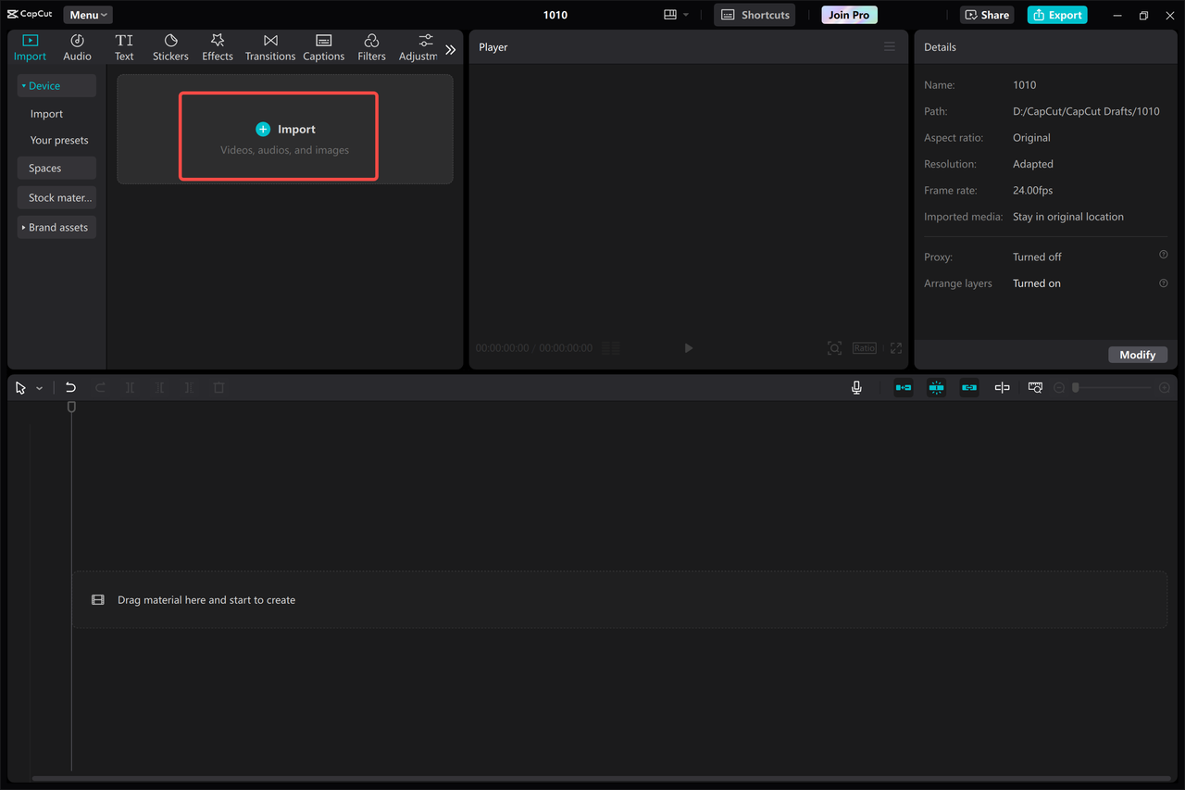Click the undo icon above the timeline

pos(70,387)
